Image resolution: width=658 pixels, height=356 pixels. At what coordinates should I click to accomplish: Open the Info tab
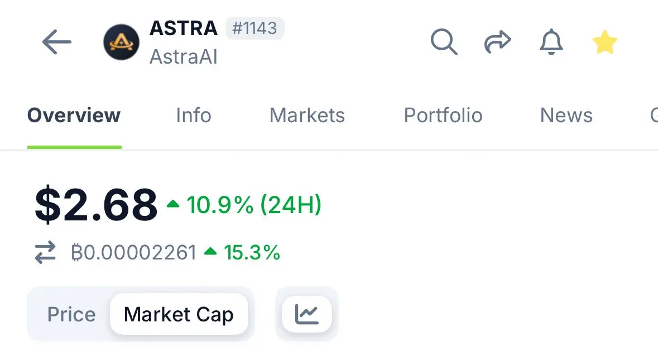click(x=194, y=116)
